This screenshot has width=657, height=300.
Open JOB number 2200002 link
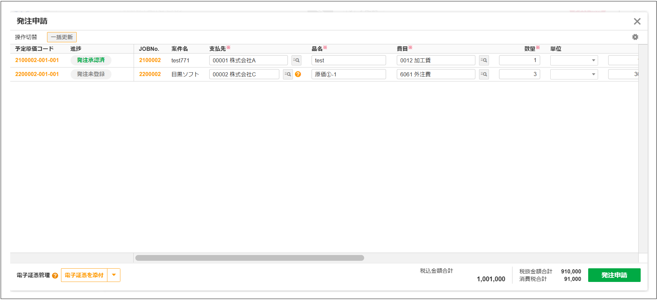point(150,74)
